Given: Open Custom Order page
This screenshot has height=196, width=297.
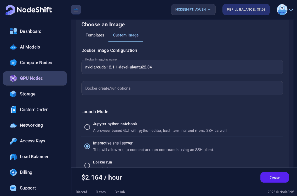Looking at the screenshot, I should point(35,110).
